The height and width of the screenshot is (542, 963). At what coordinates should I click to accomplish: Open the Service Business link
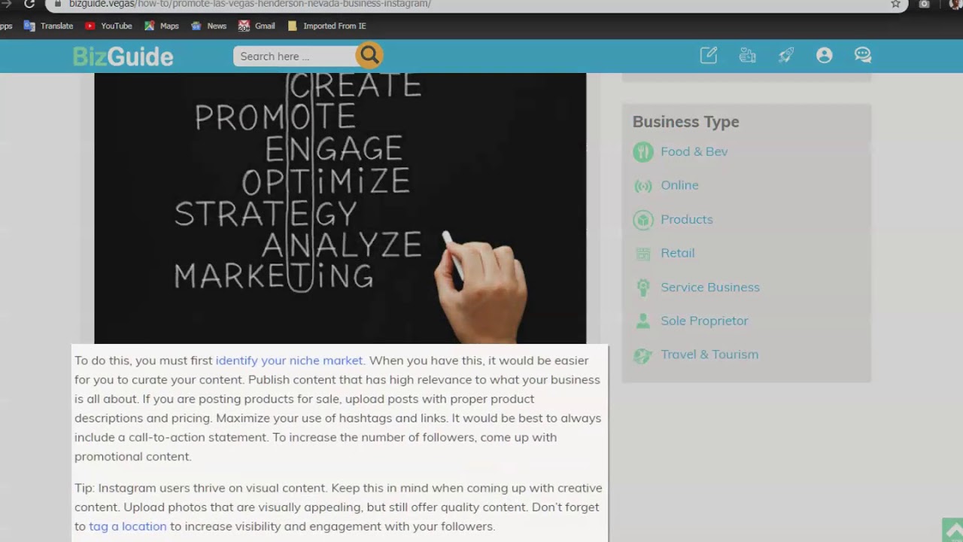click(x=710, y=287)
